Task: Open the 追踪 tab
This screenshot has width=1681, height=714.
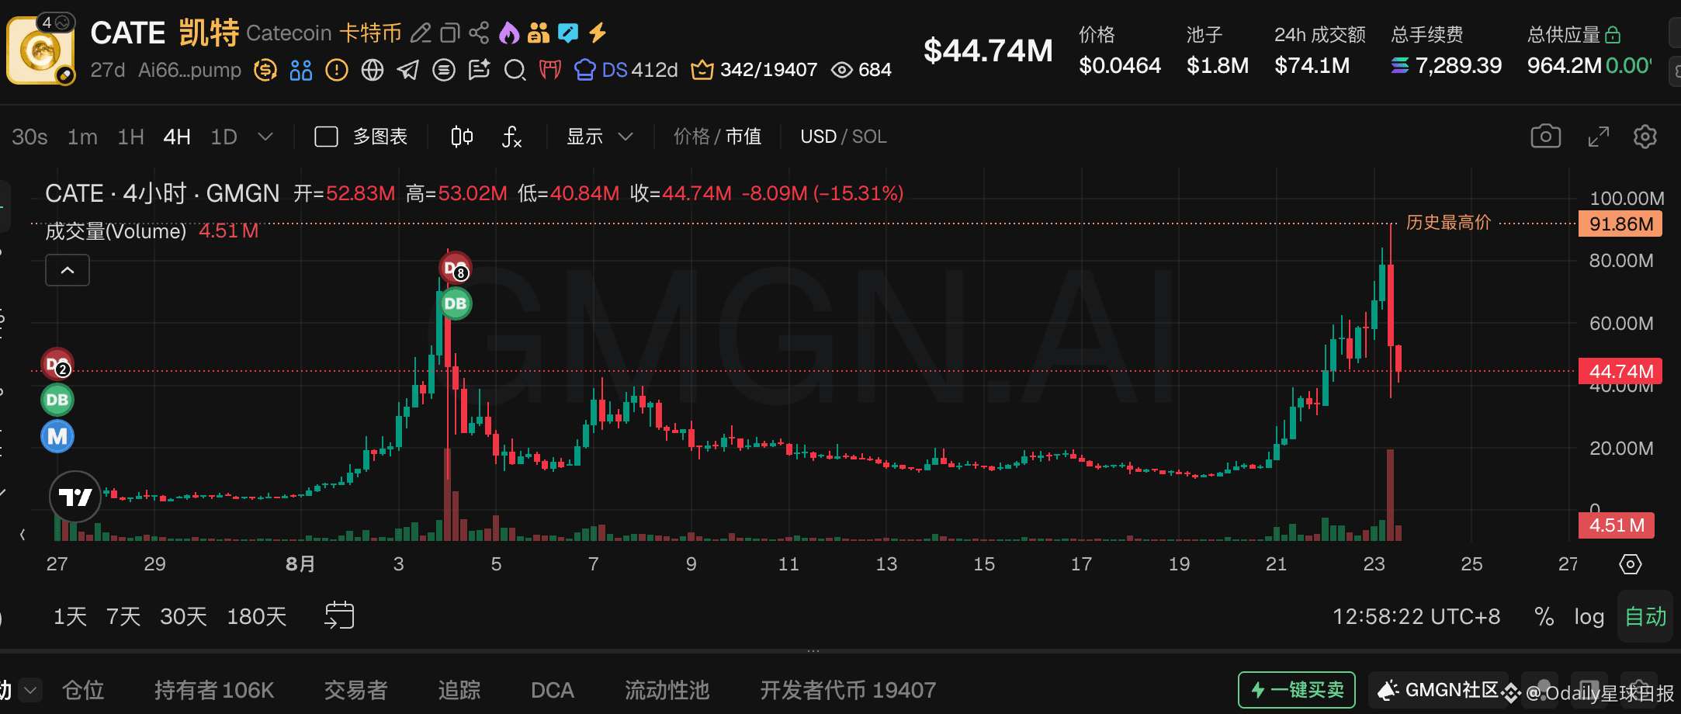Action: pyautogui.click(x=459, y=690)
